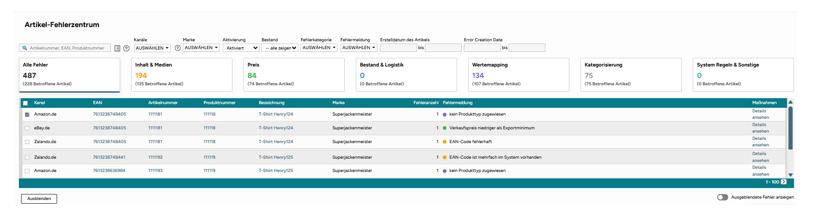Go to next page using the 1-100 arrow

click(x=784, y=182)
